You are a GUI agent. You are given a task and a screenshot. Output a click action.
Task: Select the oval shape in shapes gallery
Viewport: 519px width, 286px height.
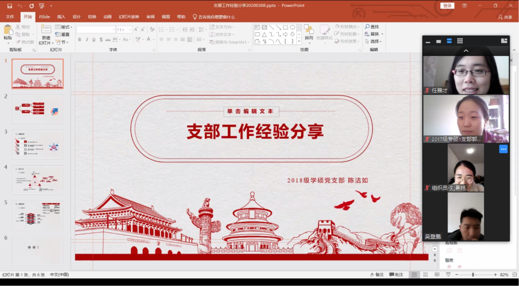pos(292,28)
